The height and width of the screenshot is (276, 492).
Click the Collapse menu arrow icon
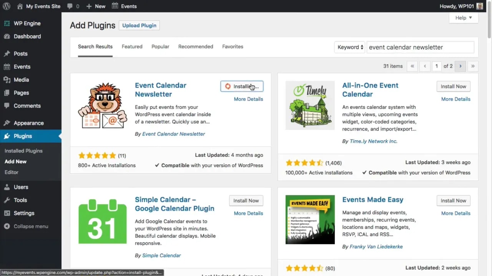(x=7, y=226)
